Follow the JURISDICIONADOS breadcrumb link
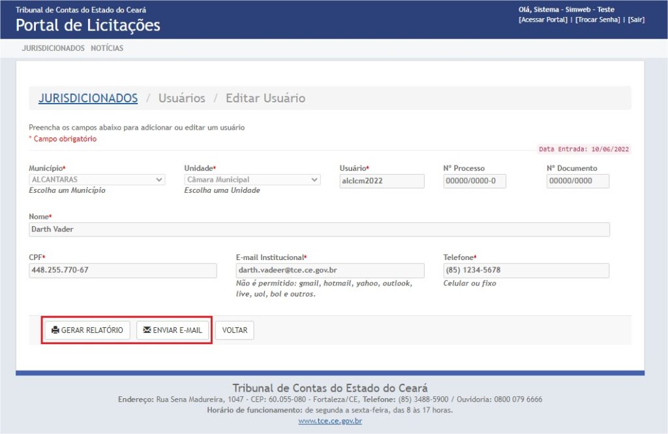 pos(88,98)
